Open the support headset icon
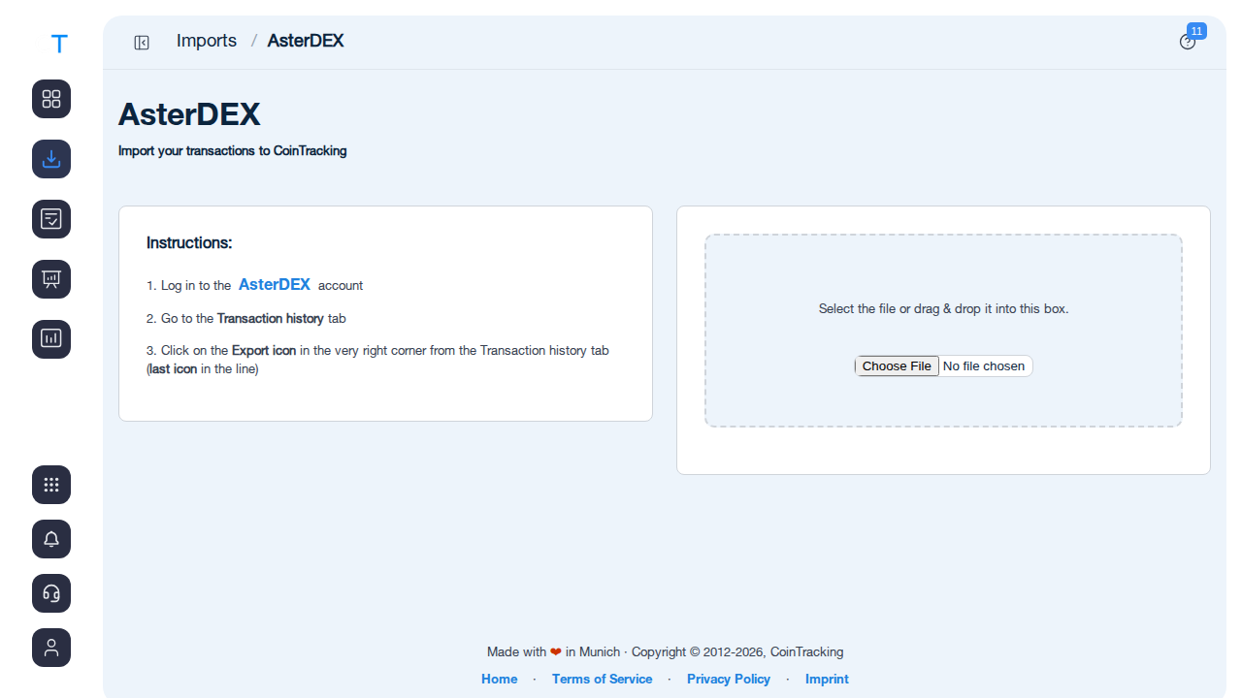Viewport: 1242px width, 698px height. 51,593
